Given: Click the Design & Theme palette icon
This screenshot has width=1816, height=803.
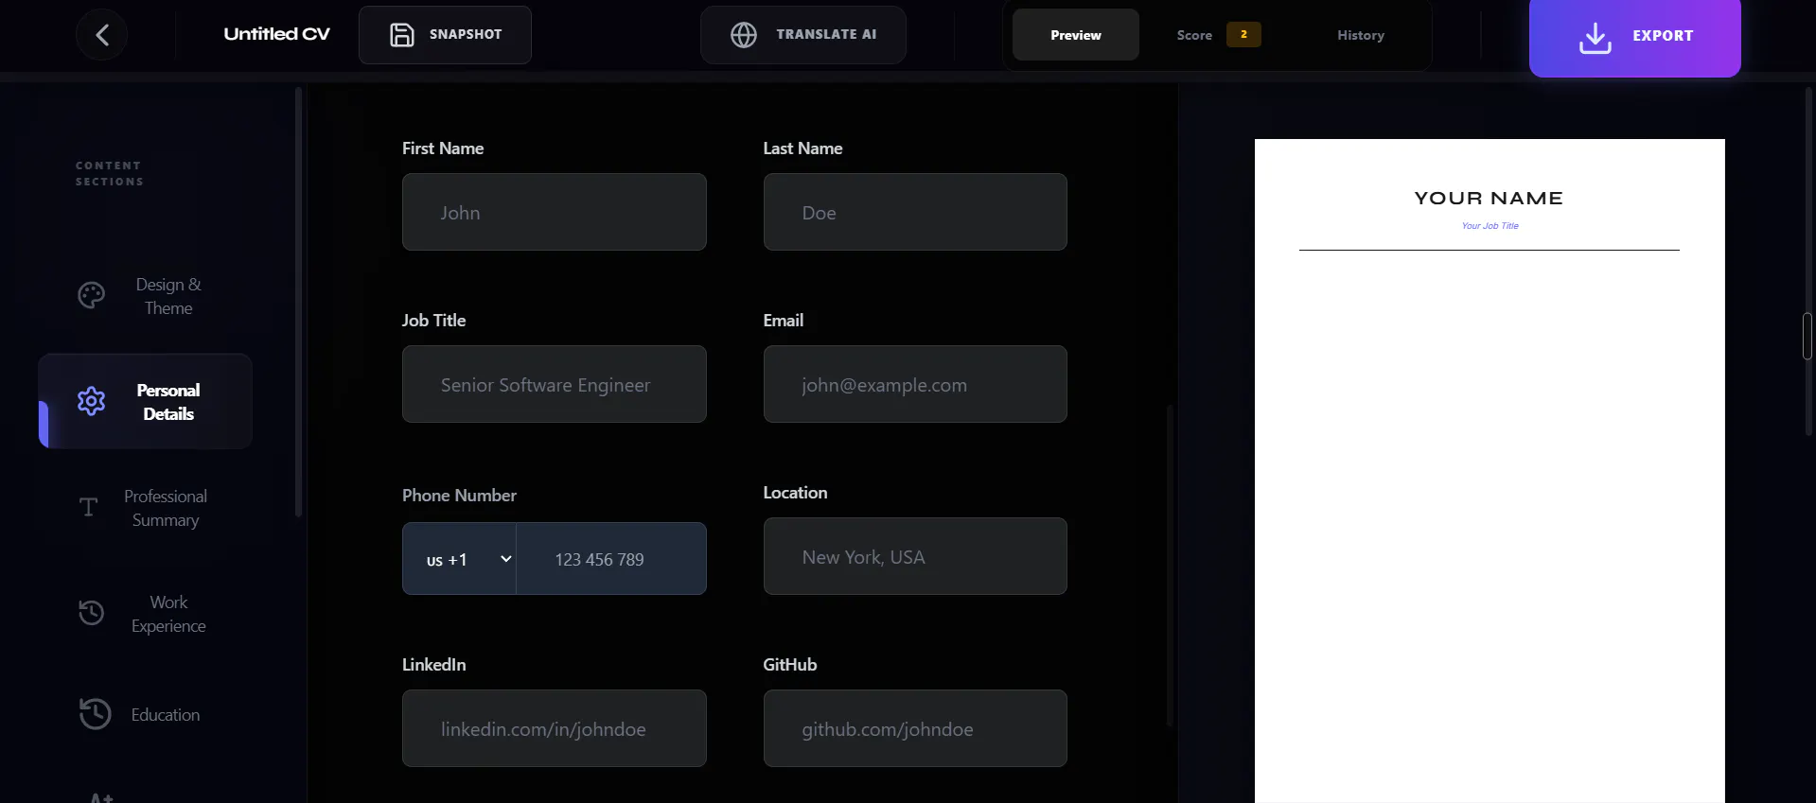Looking at the screenshot, I should pos(92,296).
